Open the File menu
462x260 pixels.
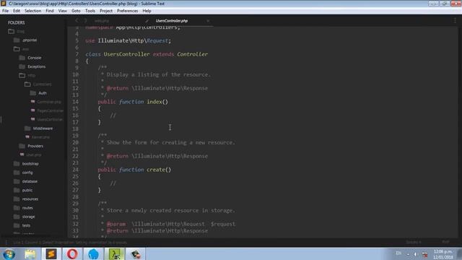5,11
